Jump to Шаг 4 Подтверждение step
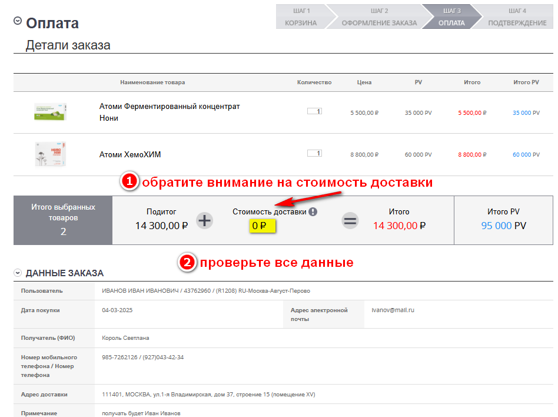The height and width of the screenshot is (417, 558). tap(517, 17)
